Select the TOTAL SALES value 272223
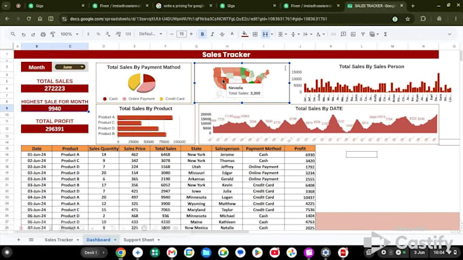This screenshot has height=260, width=463. pos(54,88)
